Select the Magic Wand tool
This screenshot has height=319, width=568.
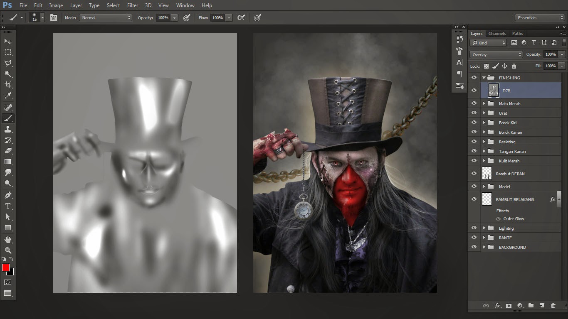[8, 74]
